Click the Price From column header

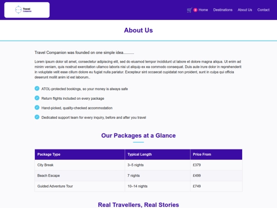(x=216, y=155)
